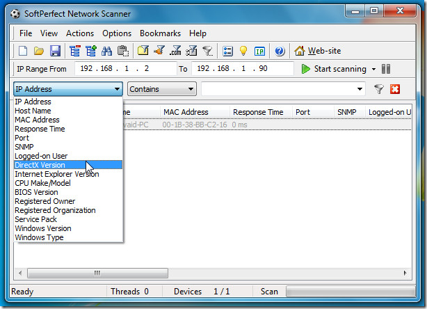
Task: Choose Logged-on User from the list
Action: tap(68, 156)
